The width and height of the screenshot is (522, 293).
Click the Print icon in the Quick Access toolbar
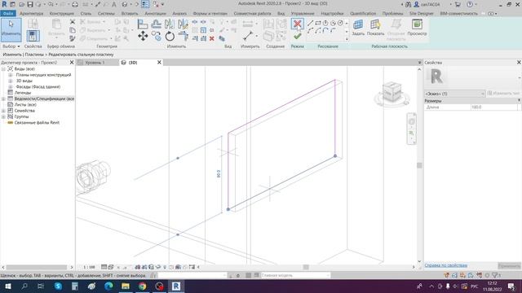pos(75,4)
